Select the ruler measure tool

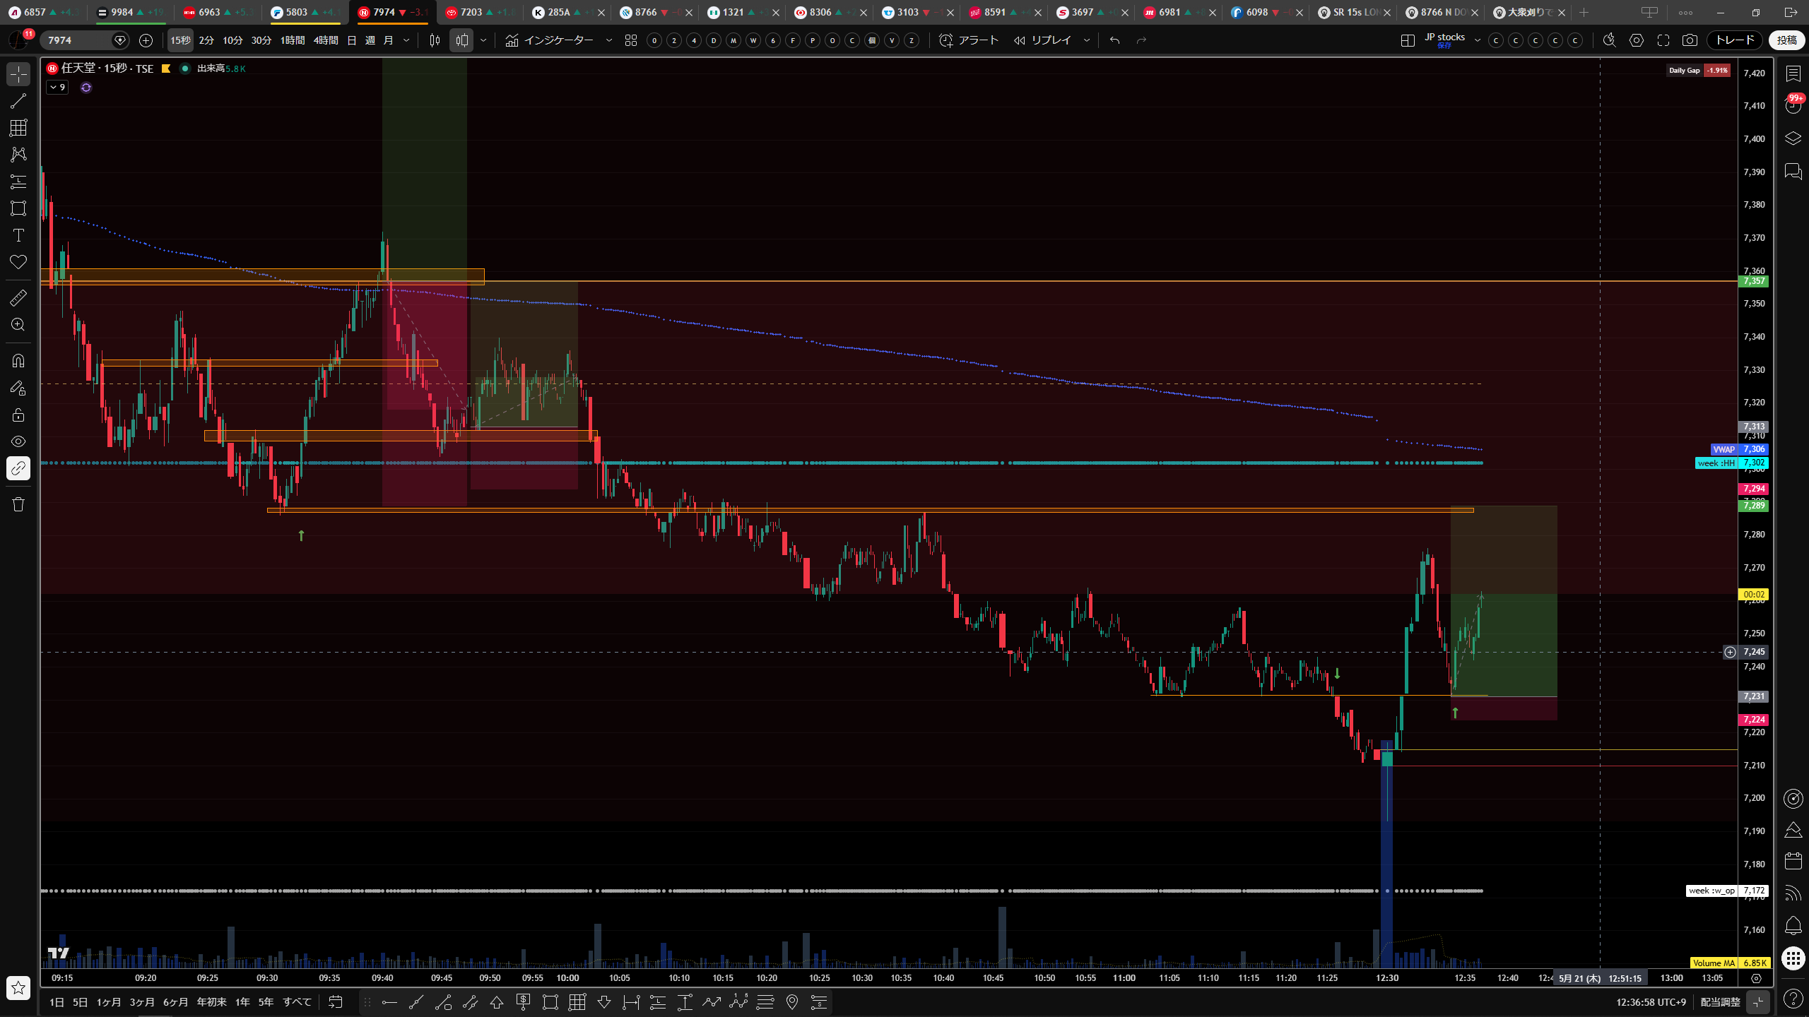(x=18, y=298)
